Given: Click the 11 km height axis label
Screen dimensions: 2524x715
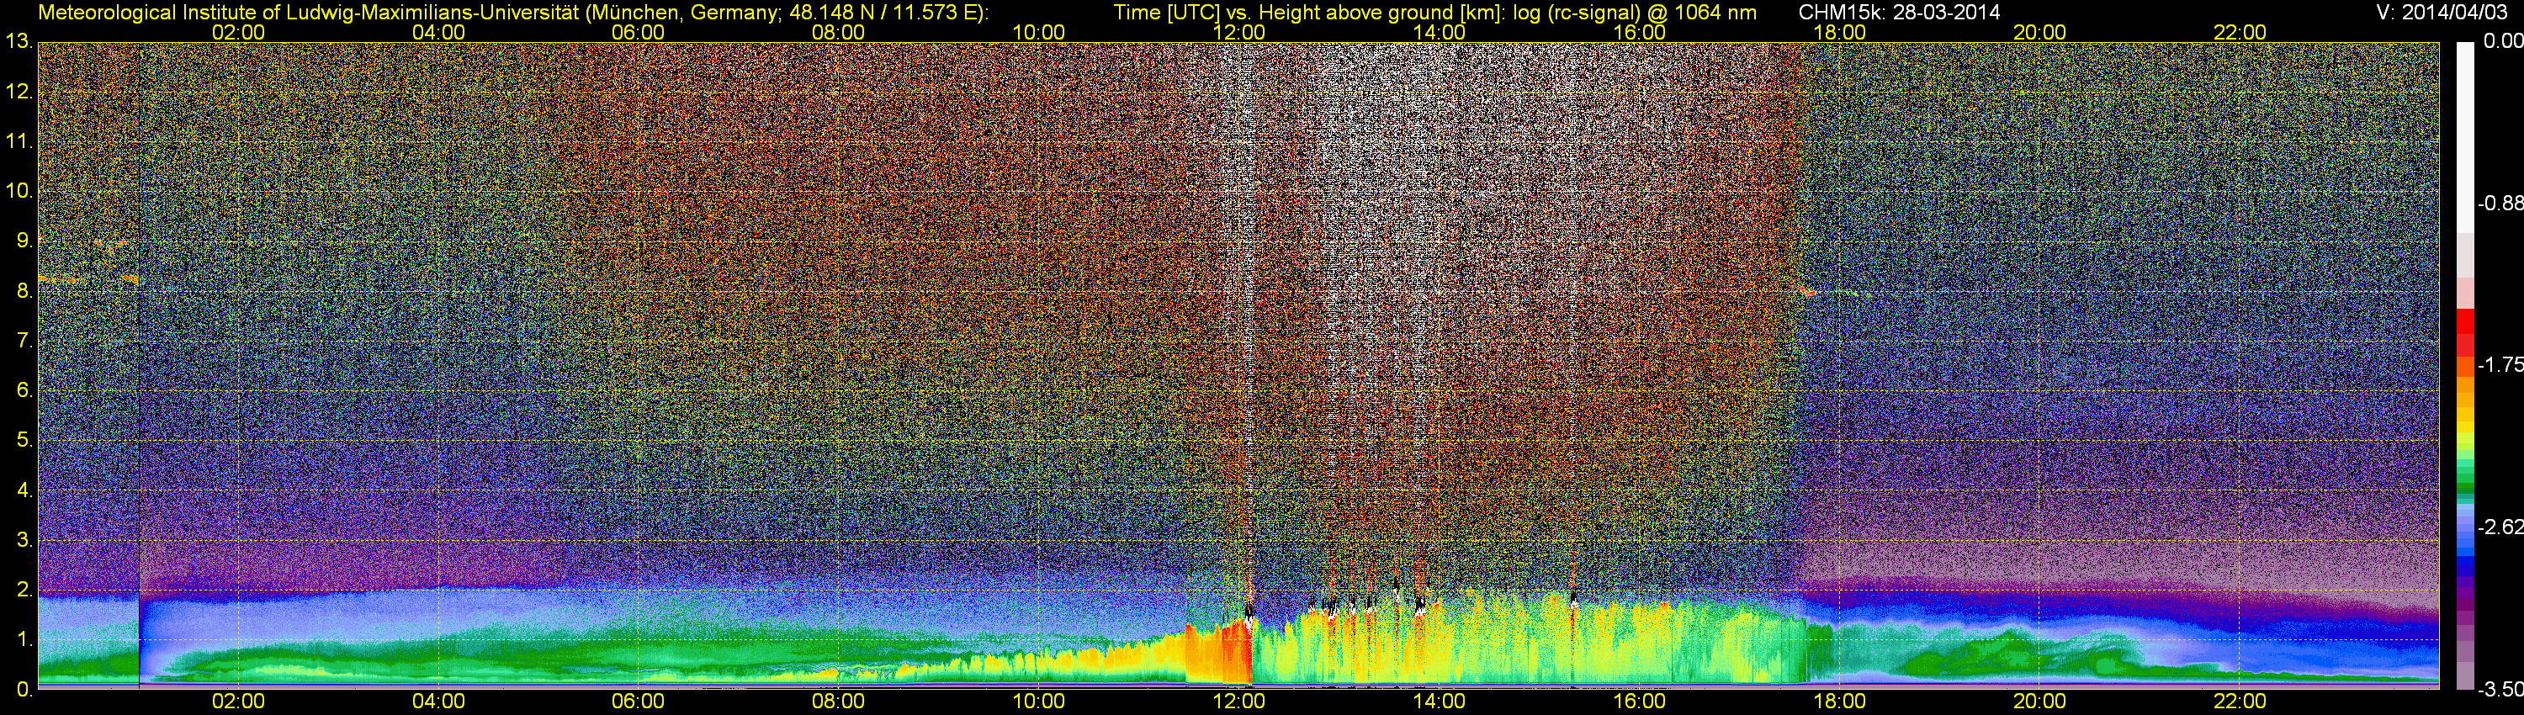Looking at the screenshot, I should (x=19, y=142).
